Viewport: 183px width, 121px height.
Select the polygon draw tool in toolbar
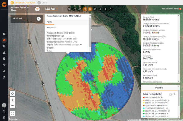[x=75, y=9]
